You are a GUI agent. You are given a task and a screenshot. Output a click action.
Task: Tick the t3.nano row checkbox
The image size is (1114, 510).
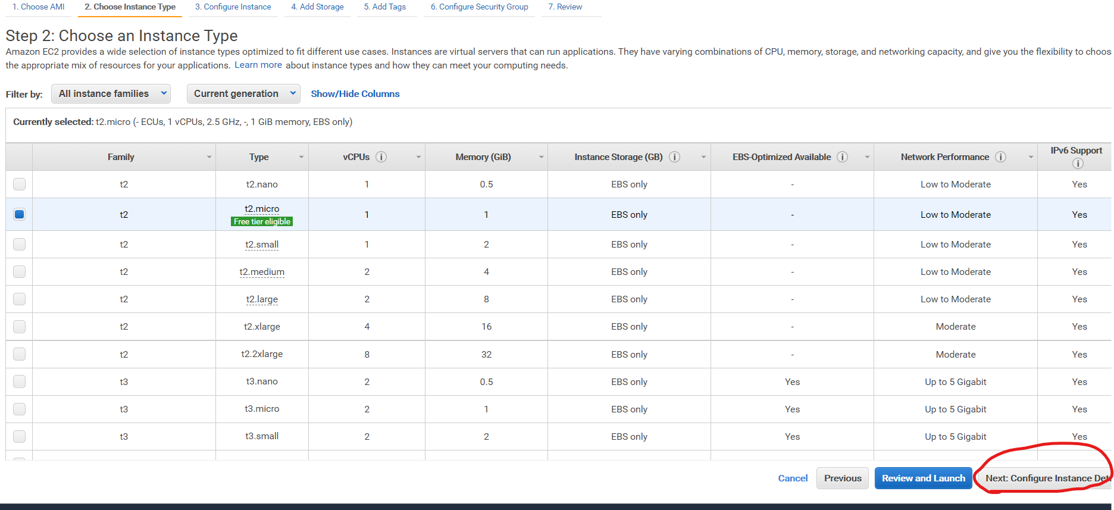coord(20,382)
